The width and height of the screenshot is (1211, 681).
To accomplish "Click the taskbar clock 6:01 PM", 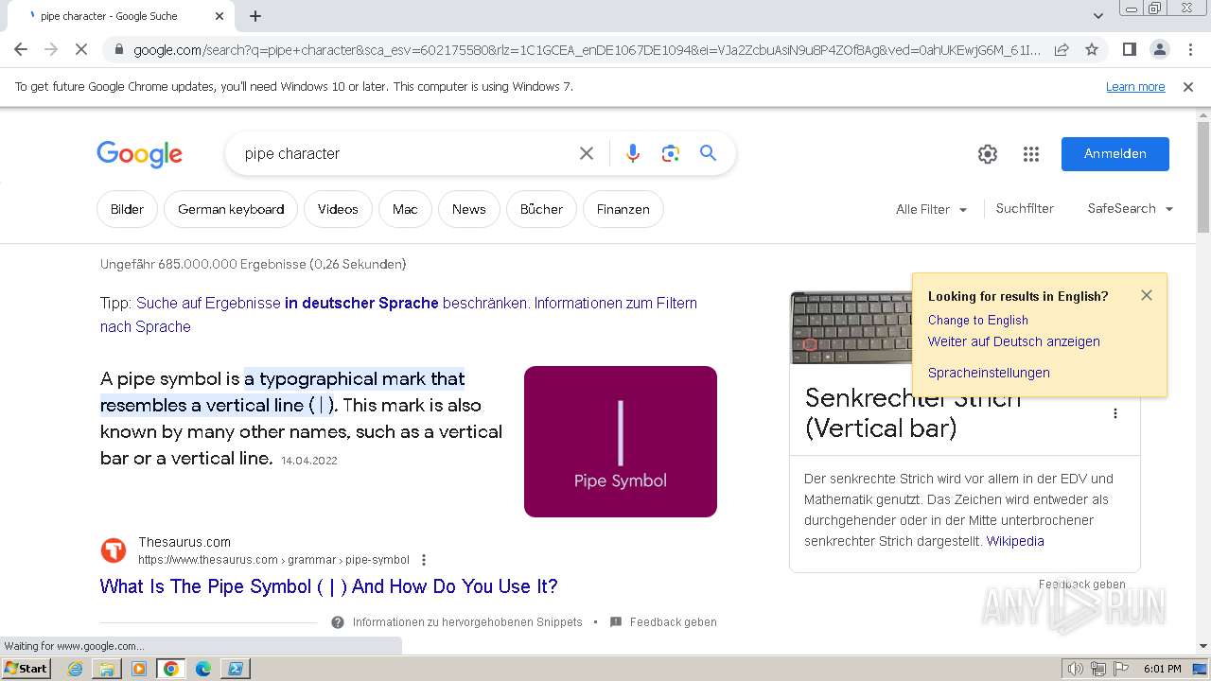I will point(1162,669).
